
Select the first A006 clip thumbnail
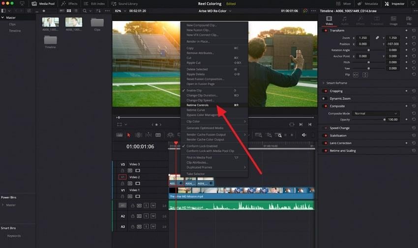pos(50,23)
